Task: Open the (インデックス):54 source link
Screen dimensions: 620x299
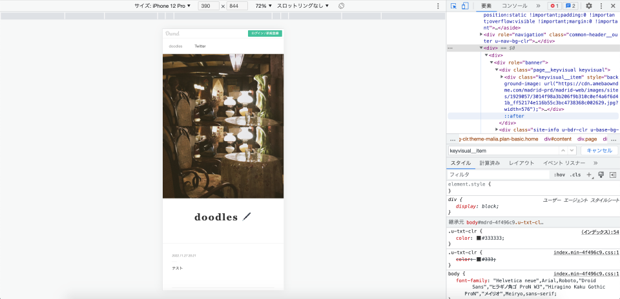Action: [599, 232]
